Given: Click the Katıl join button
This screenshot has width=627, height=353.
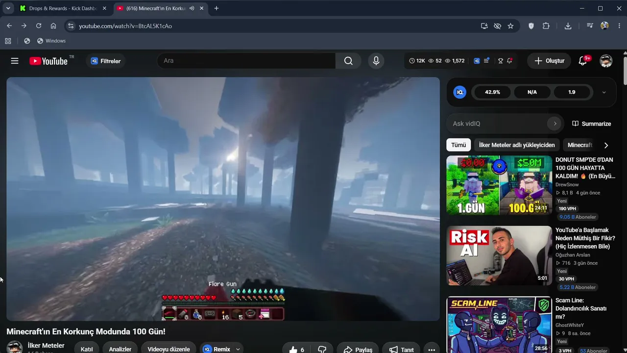Looking at the screenshot, I should [87, 349].
